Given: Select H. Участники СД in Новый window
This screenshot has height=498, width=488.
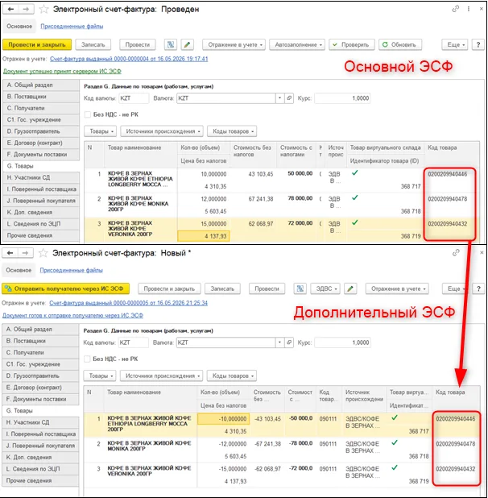Looking at the screenshot, I should click(40, 422).
